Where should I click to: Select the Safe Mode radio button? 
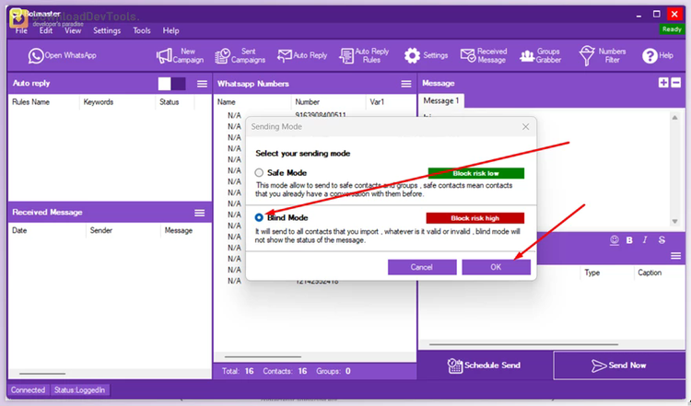click(x=259, y=172)
